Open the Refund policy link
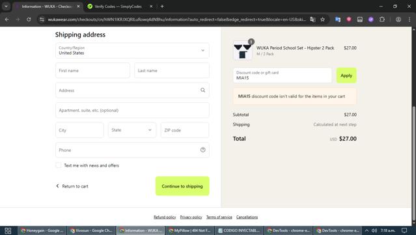Viewport: 416px width, 235px height. click(x=165, y=217)
